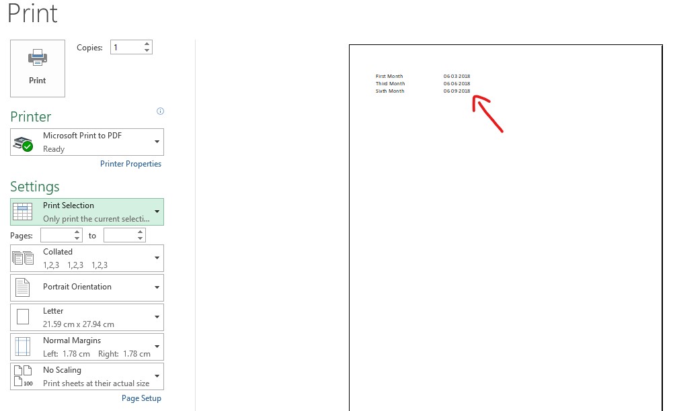Click the Print heading title
Image resolution: width=673 pixels, height=411 pixels.
pos(31,13)
